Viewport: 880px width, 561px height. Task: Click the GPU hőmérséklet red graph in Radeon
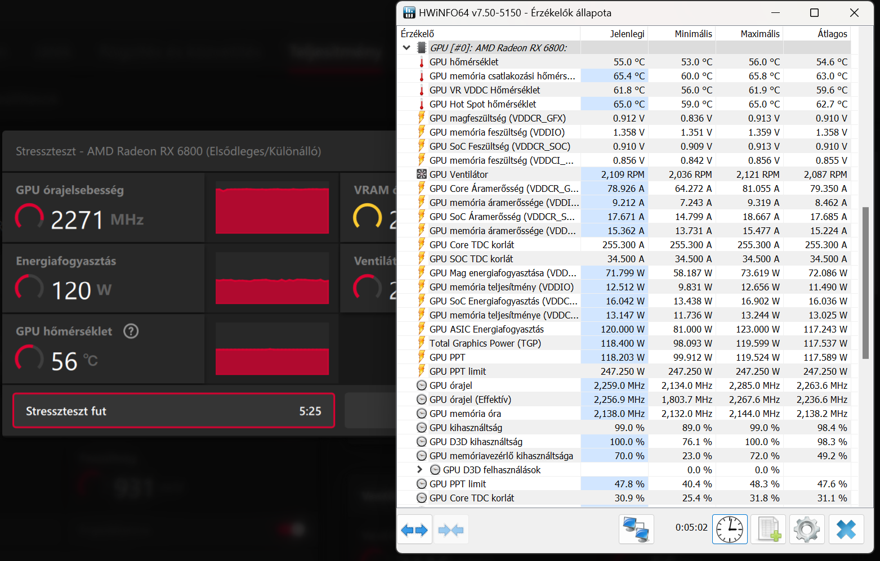point(272,348)
